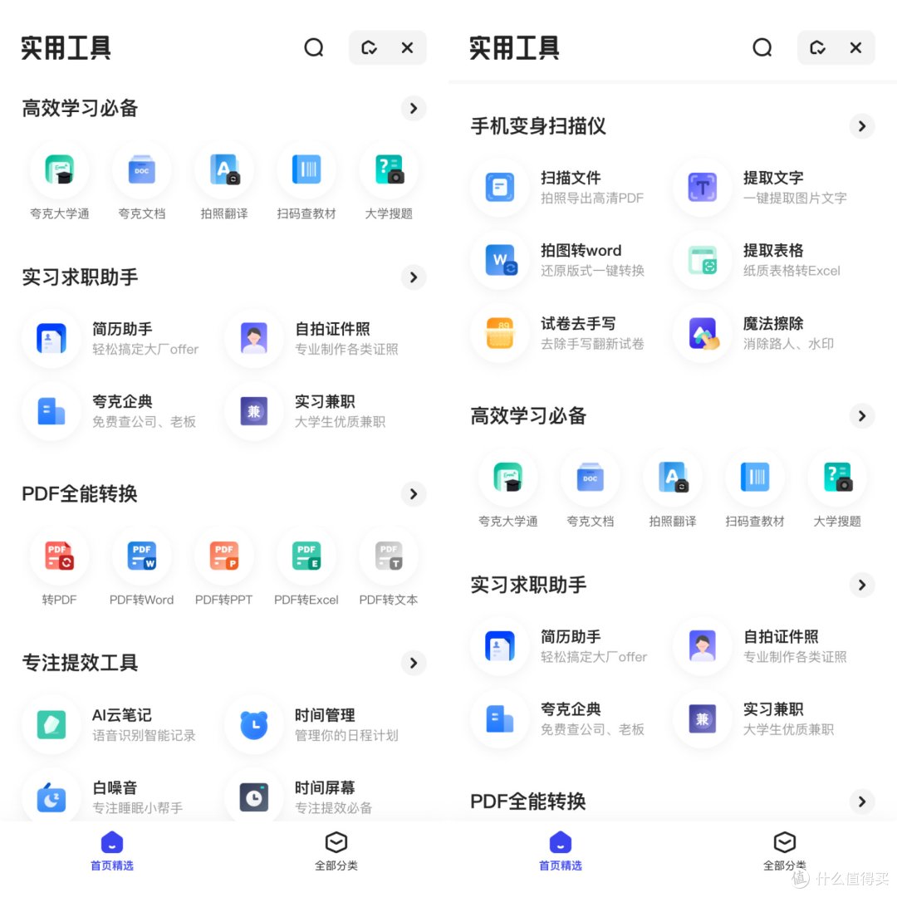Expand 手机变身扫描仪 section
Screen dimensions: 897x897
[x=862, y=126]
